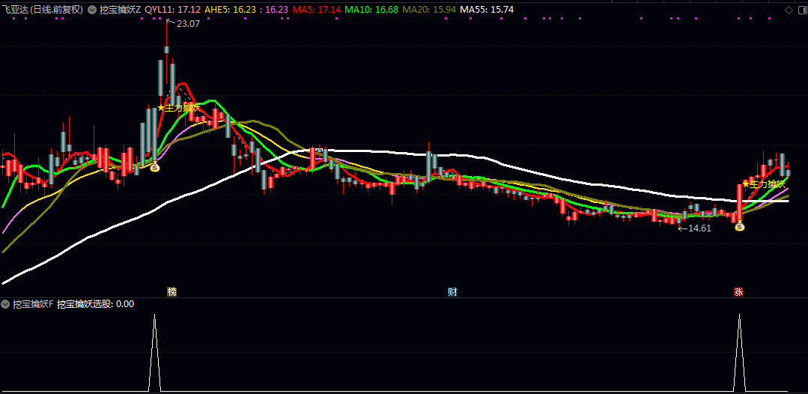The image size is (808, 394).
Task: Click the 榜 event marker icon
Action: [172, 291]
